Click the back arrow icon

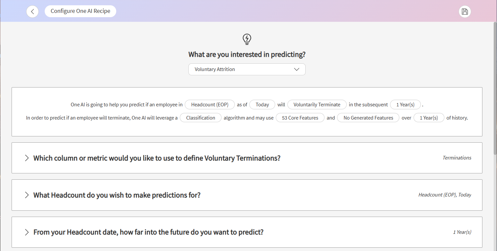(x=32, y=12)
